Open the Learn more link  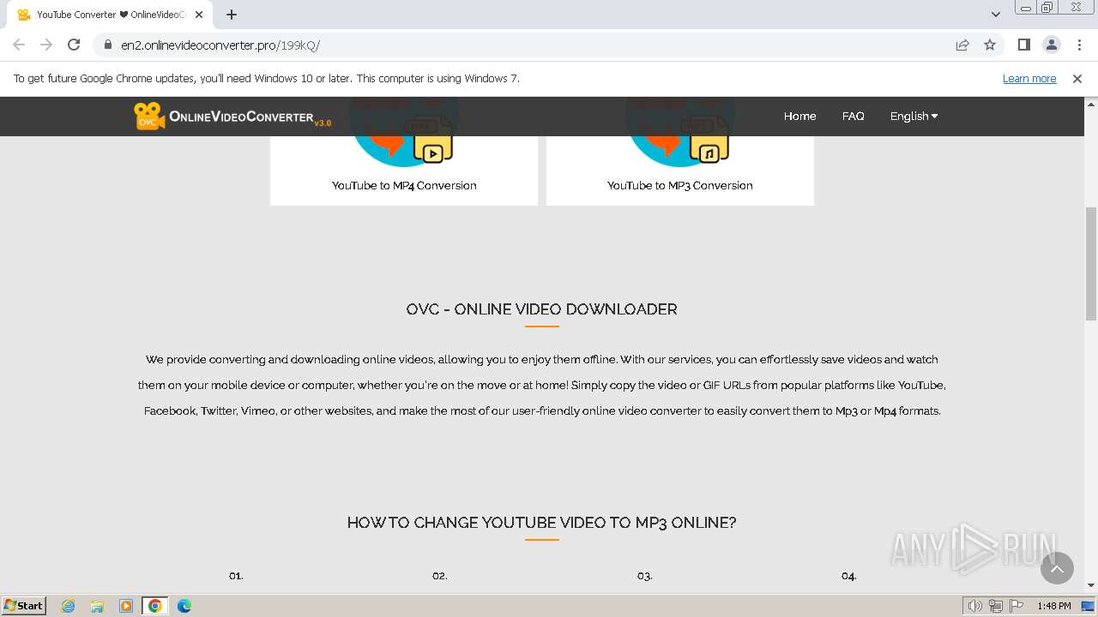(x=1029, y=78)
